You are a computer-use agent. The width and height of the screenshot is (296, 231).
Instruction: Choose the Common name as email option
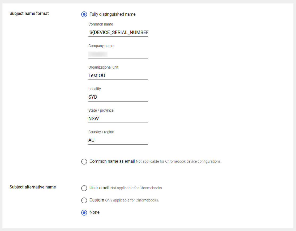84,161
